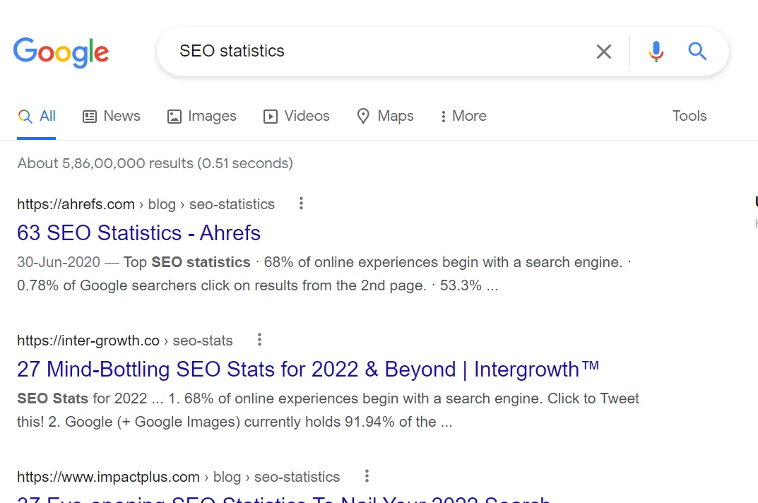The width and height of the screenshot is (758, 503).
Task: Click the ahrefs.com blog URL breadcrumb
Action: [x=146, y=204]
